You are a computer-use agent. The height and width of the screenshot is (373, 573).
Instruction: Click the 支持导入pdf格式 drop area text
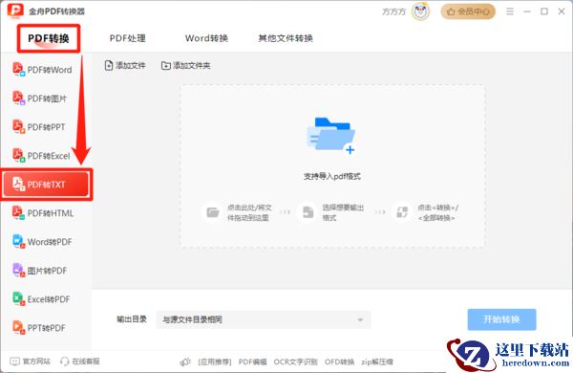coord(332,176)
